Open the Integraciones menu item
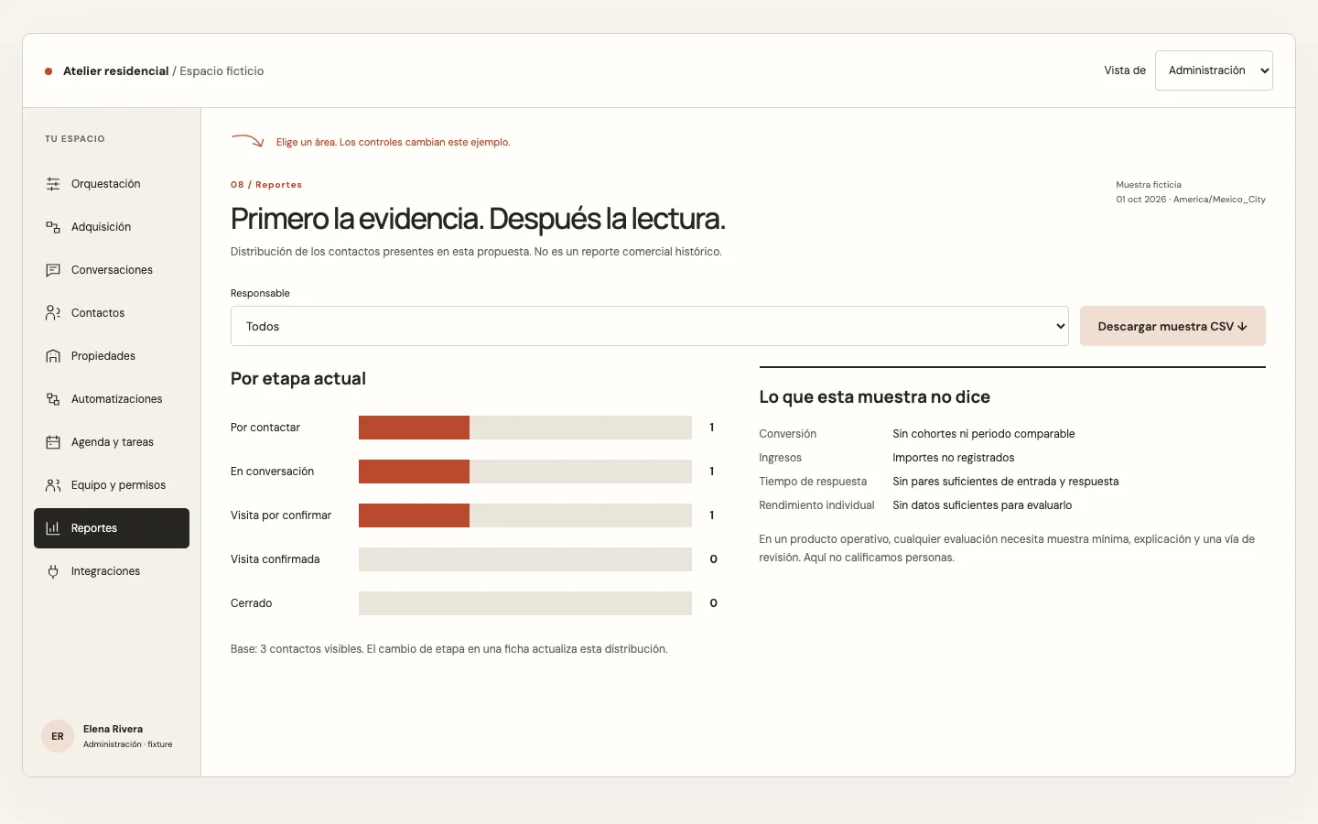Viewport: 1318px width, 824px height. [x=112, y=571]
